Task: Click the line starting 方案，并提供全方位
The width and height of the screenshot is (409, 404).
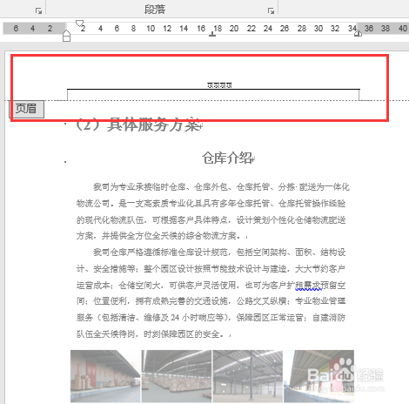Action: [x=162, y=236]
